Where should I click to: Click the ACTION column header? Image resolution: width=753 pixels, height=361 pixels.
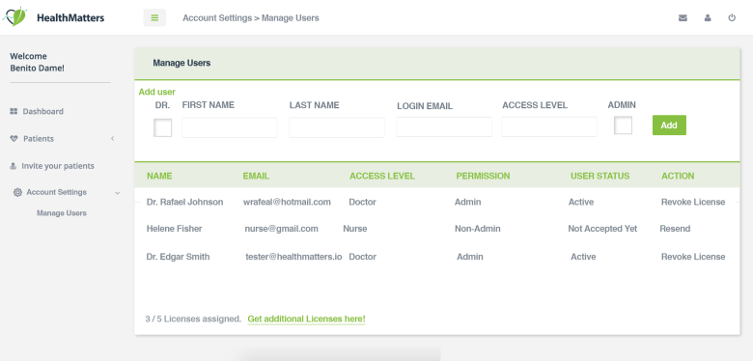pos(678,177)
